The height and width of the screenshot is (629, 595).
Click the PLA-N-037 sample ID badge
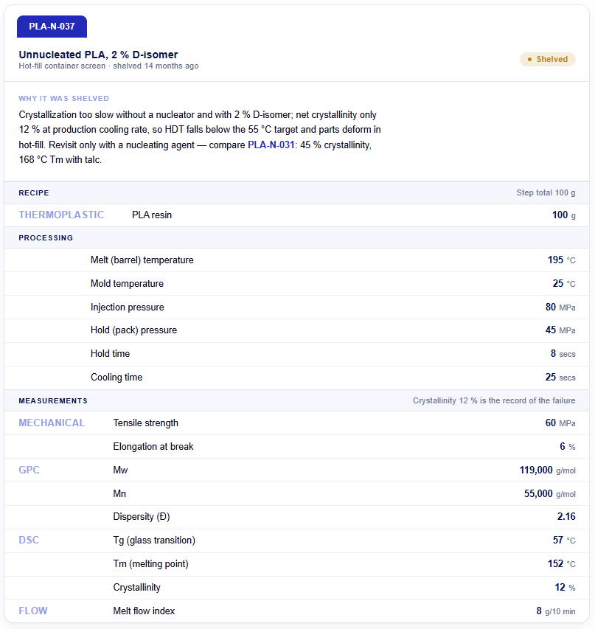[52, 27]
